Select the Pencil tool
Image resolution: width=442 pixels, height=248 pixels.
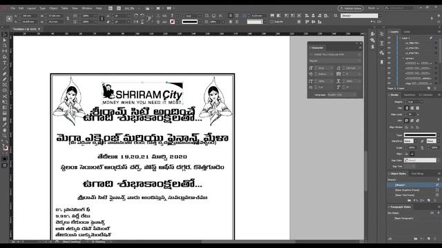point(5,80)
